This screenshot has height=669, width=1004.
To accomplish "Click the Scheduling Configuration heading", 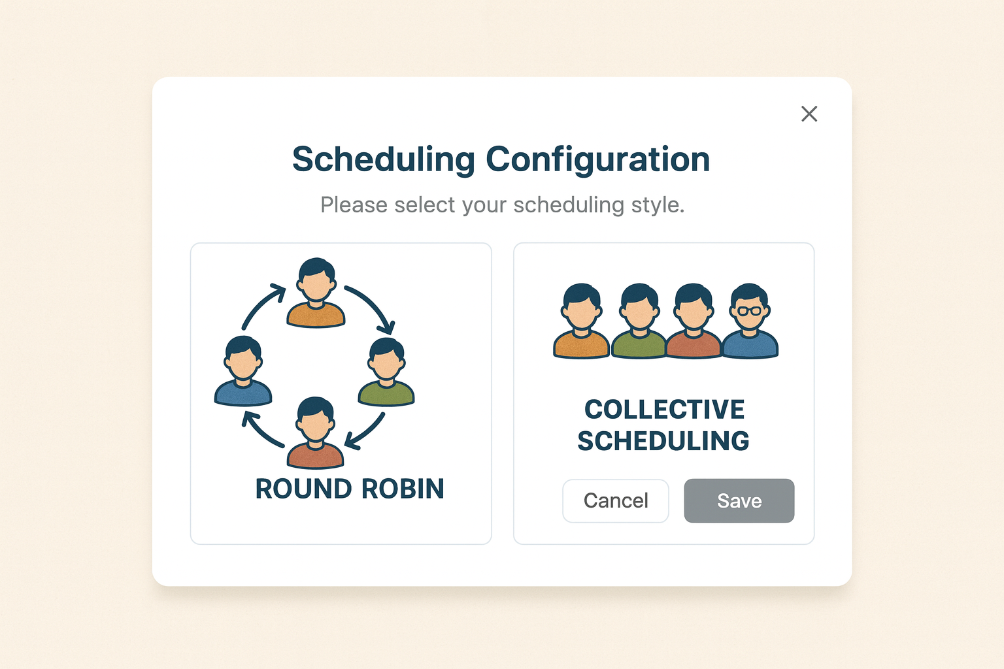I will click(x=501, y=159).
